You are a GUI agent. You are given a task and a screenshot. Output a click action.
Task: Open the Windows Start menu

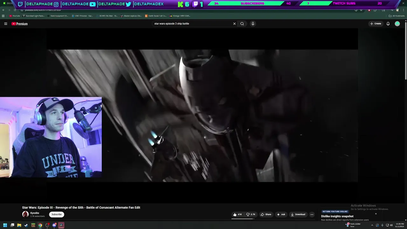[5, 225]
